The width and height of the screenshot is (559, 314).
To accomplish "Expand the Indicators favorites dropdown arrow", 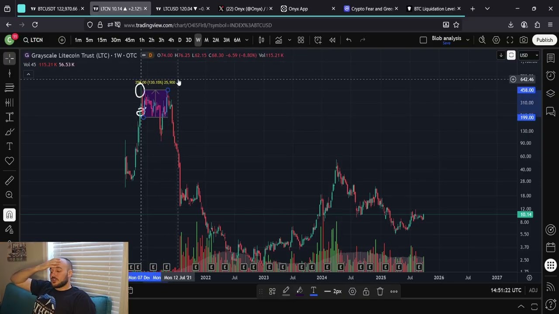I will coord(289,40).
